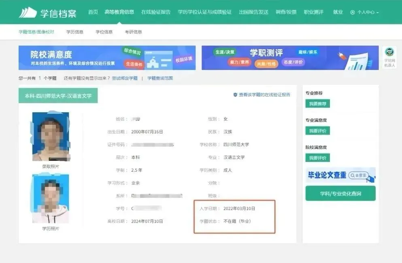This screenshot has height=263, width=402.
Task: Select 在线验证报告 in the top navigation
Action: pos(155,12)
